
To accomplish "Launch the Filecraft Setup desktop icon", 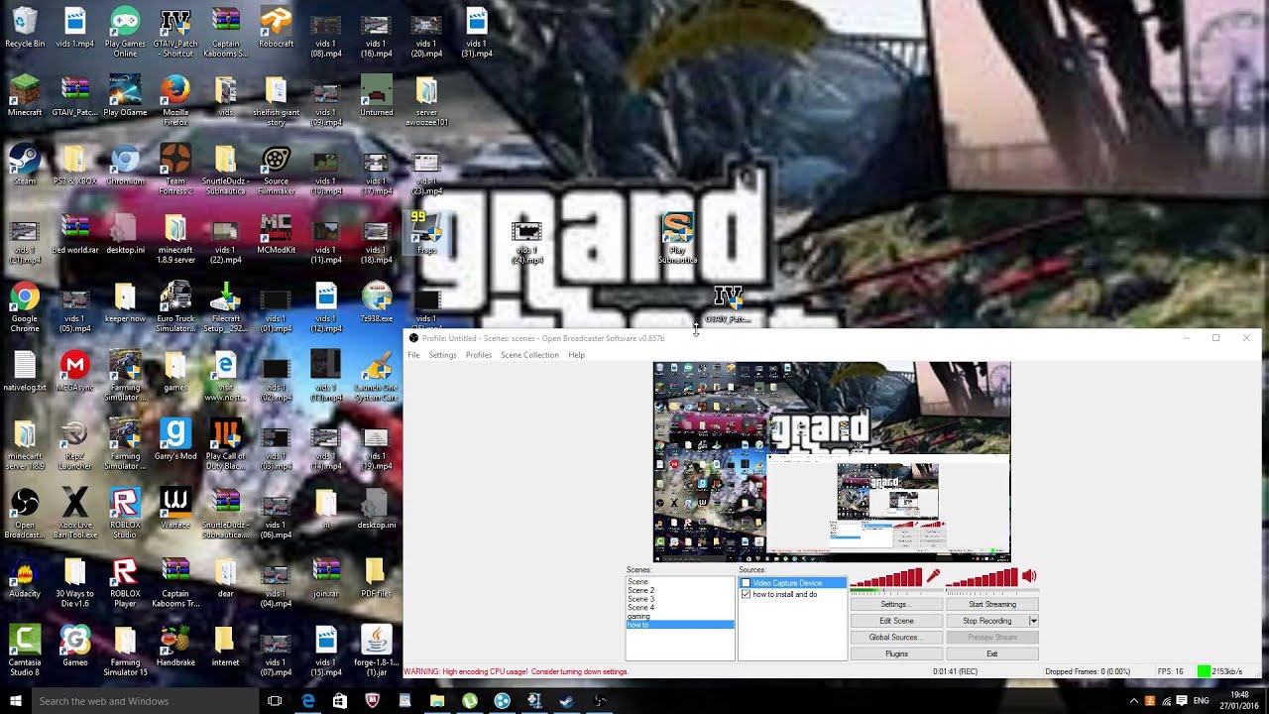I will click(x=226, y=307).
